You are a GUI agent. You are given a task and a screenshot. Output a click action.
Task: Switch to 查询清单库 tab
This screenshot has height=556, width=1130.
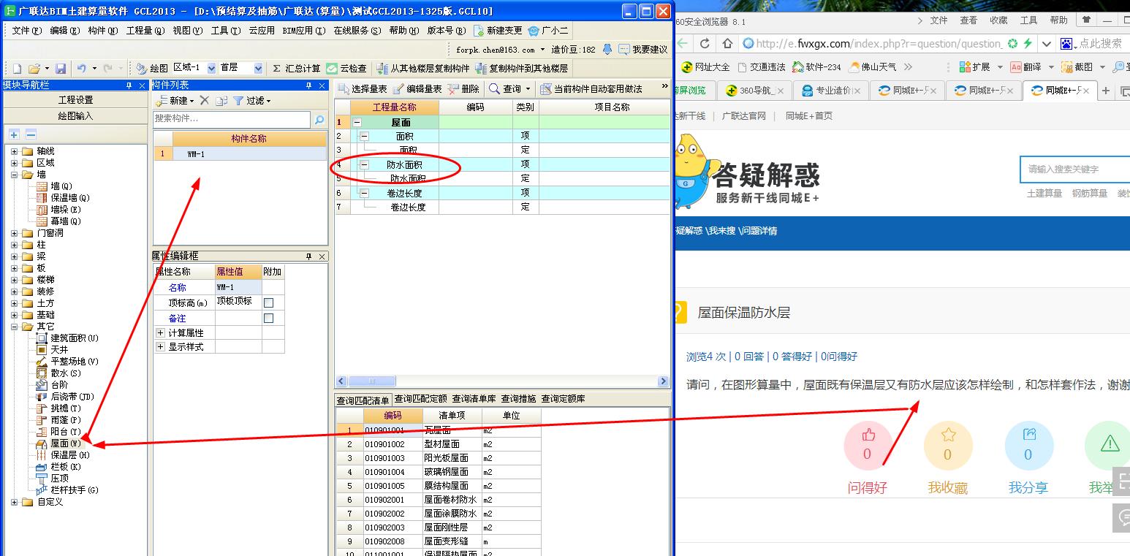pyautogui.click(x=474, y=399)
